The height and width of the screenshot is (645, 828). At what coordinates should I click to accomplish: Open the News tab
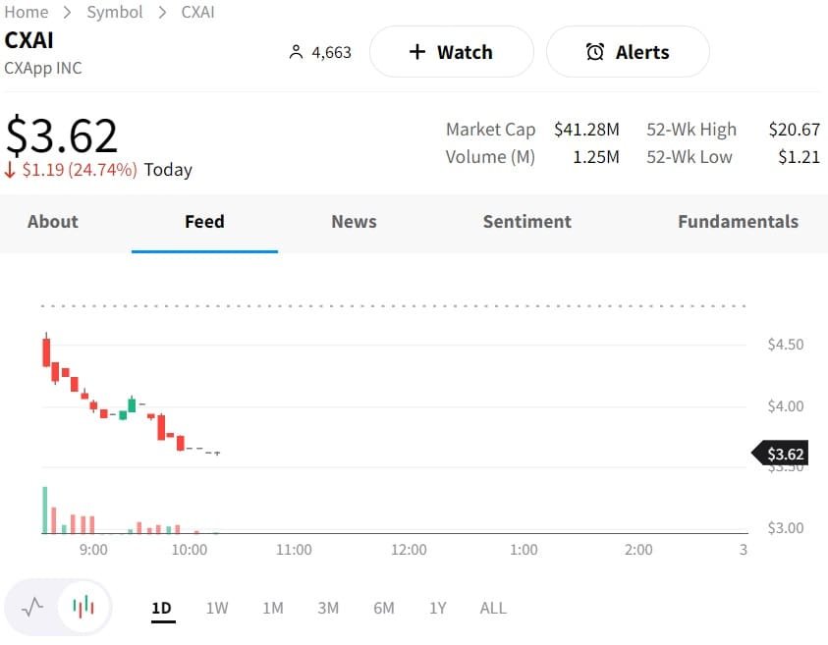coord(354,222)
